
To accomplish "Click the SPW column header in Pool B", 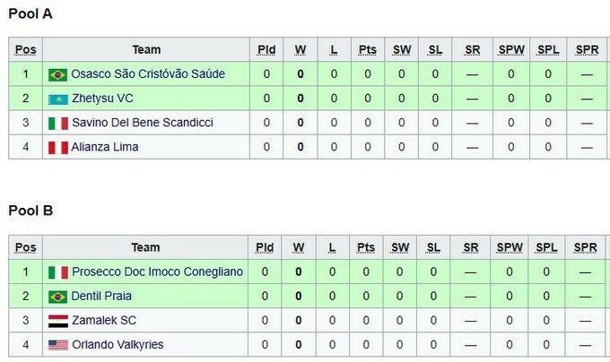I will 510,248.
